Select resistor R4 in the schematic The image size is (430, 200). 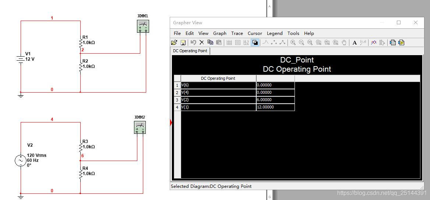(81, 174)
